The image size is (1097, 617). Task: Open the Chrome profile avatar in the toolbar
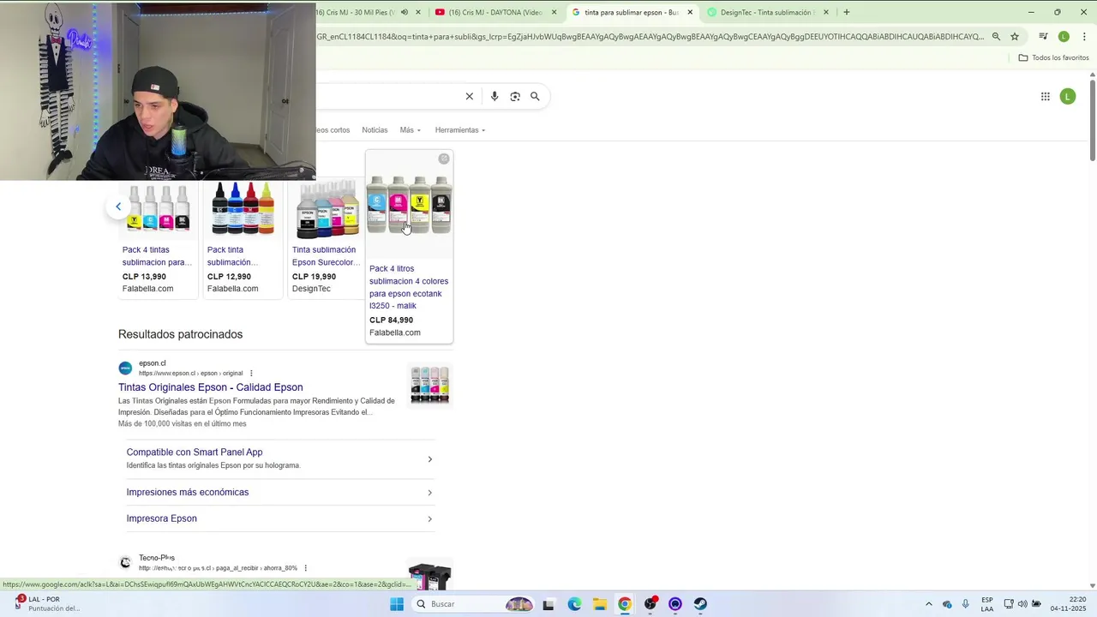1064,37
